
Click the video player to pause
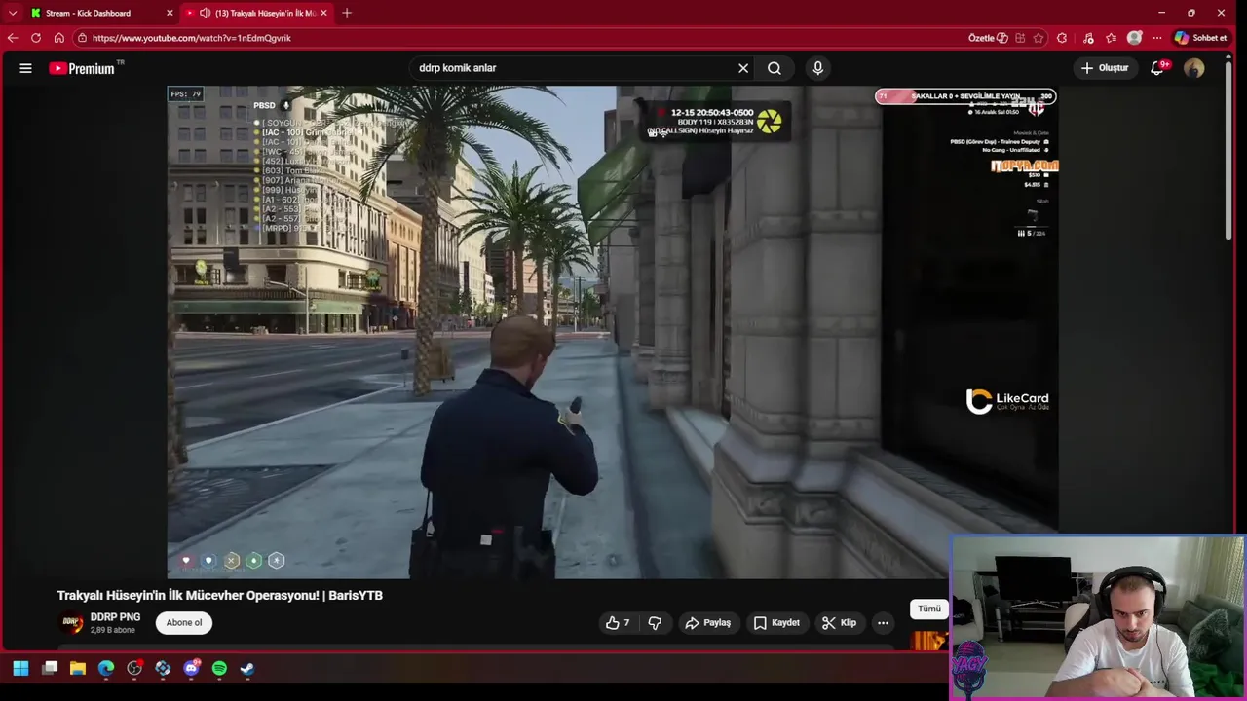612,331
